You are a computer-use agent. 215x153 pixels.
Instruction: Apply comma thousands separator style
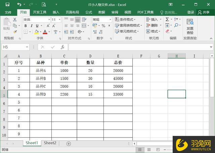109,26
